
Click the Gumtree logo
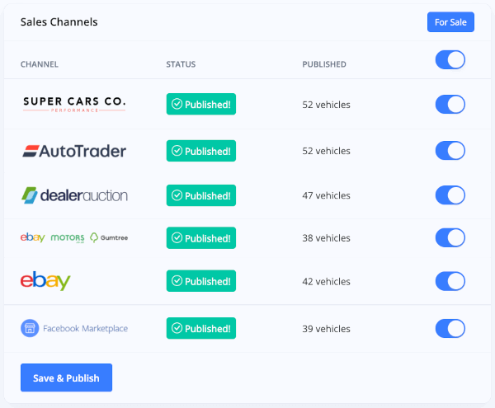(109, 237)
